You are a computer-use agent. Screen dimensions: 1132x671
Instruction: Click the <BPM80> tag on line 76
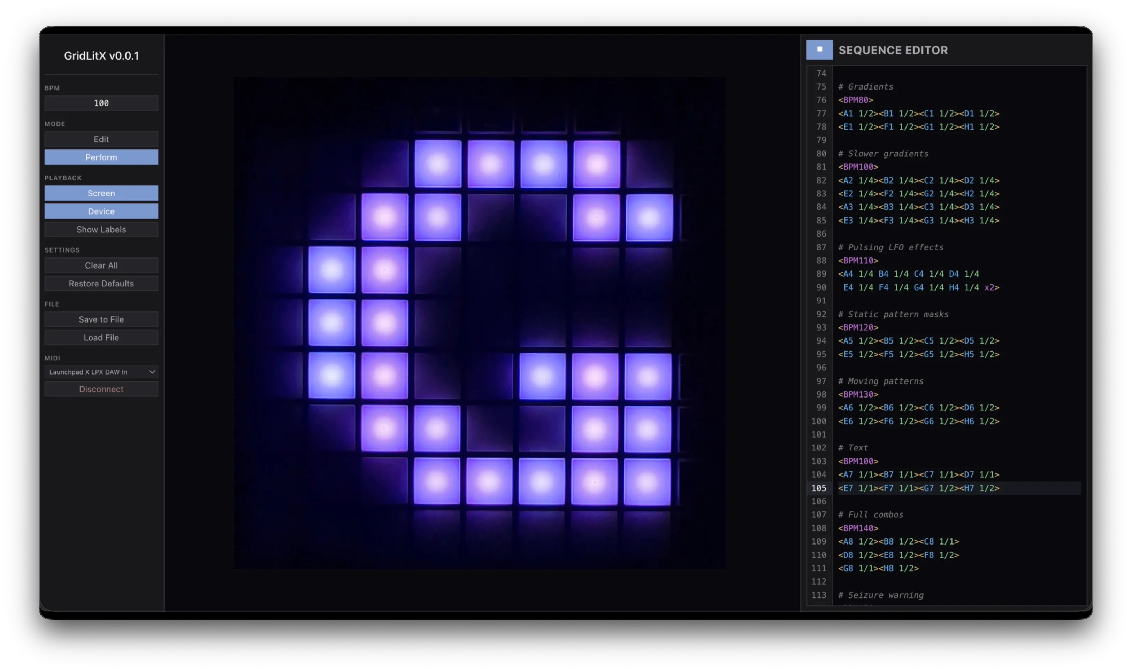(855, 100)
